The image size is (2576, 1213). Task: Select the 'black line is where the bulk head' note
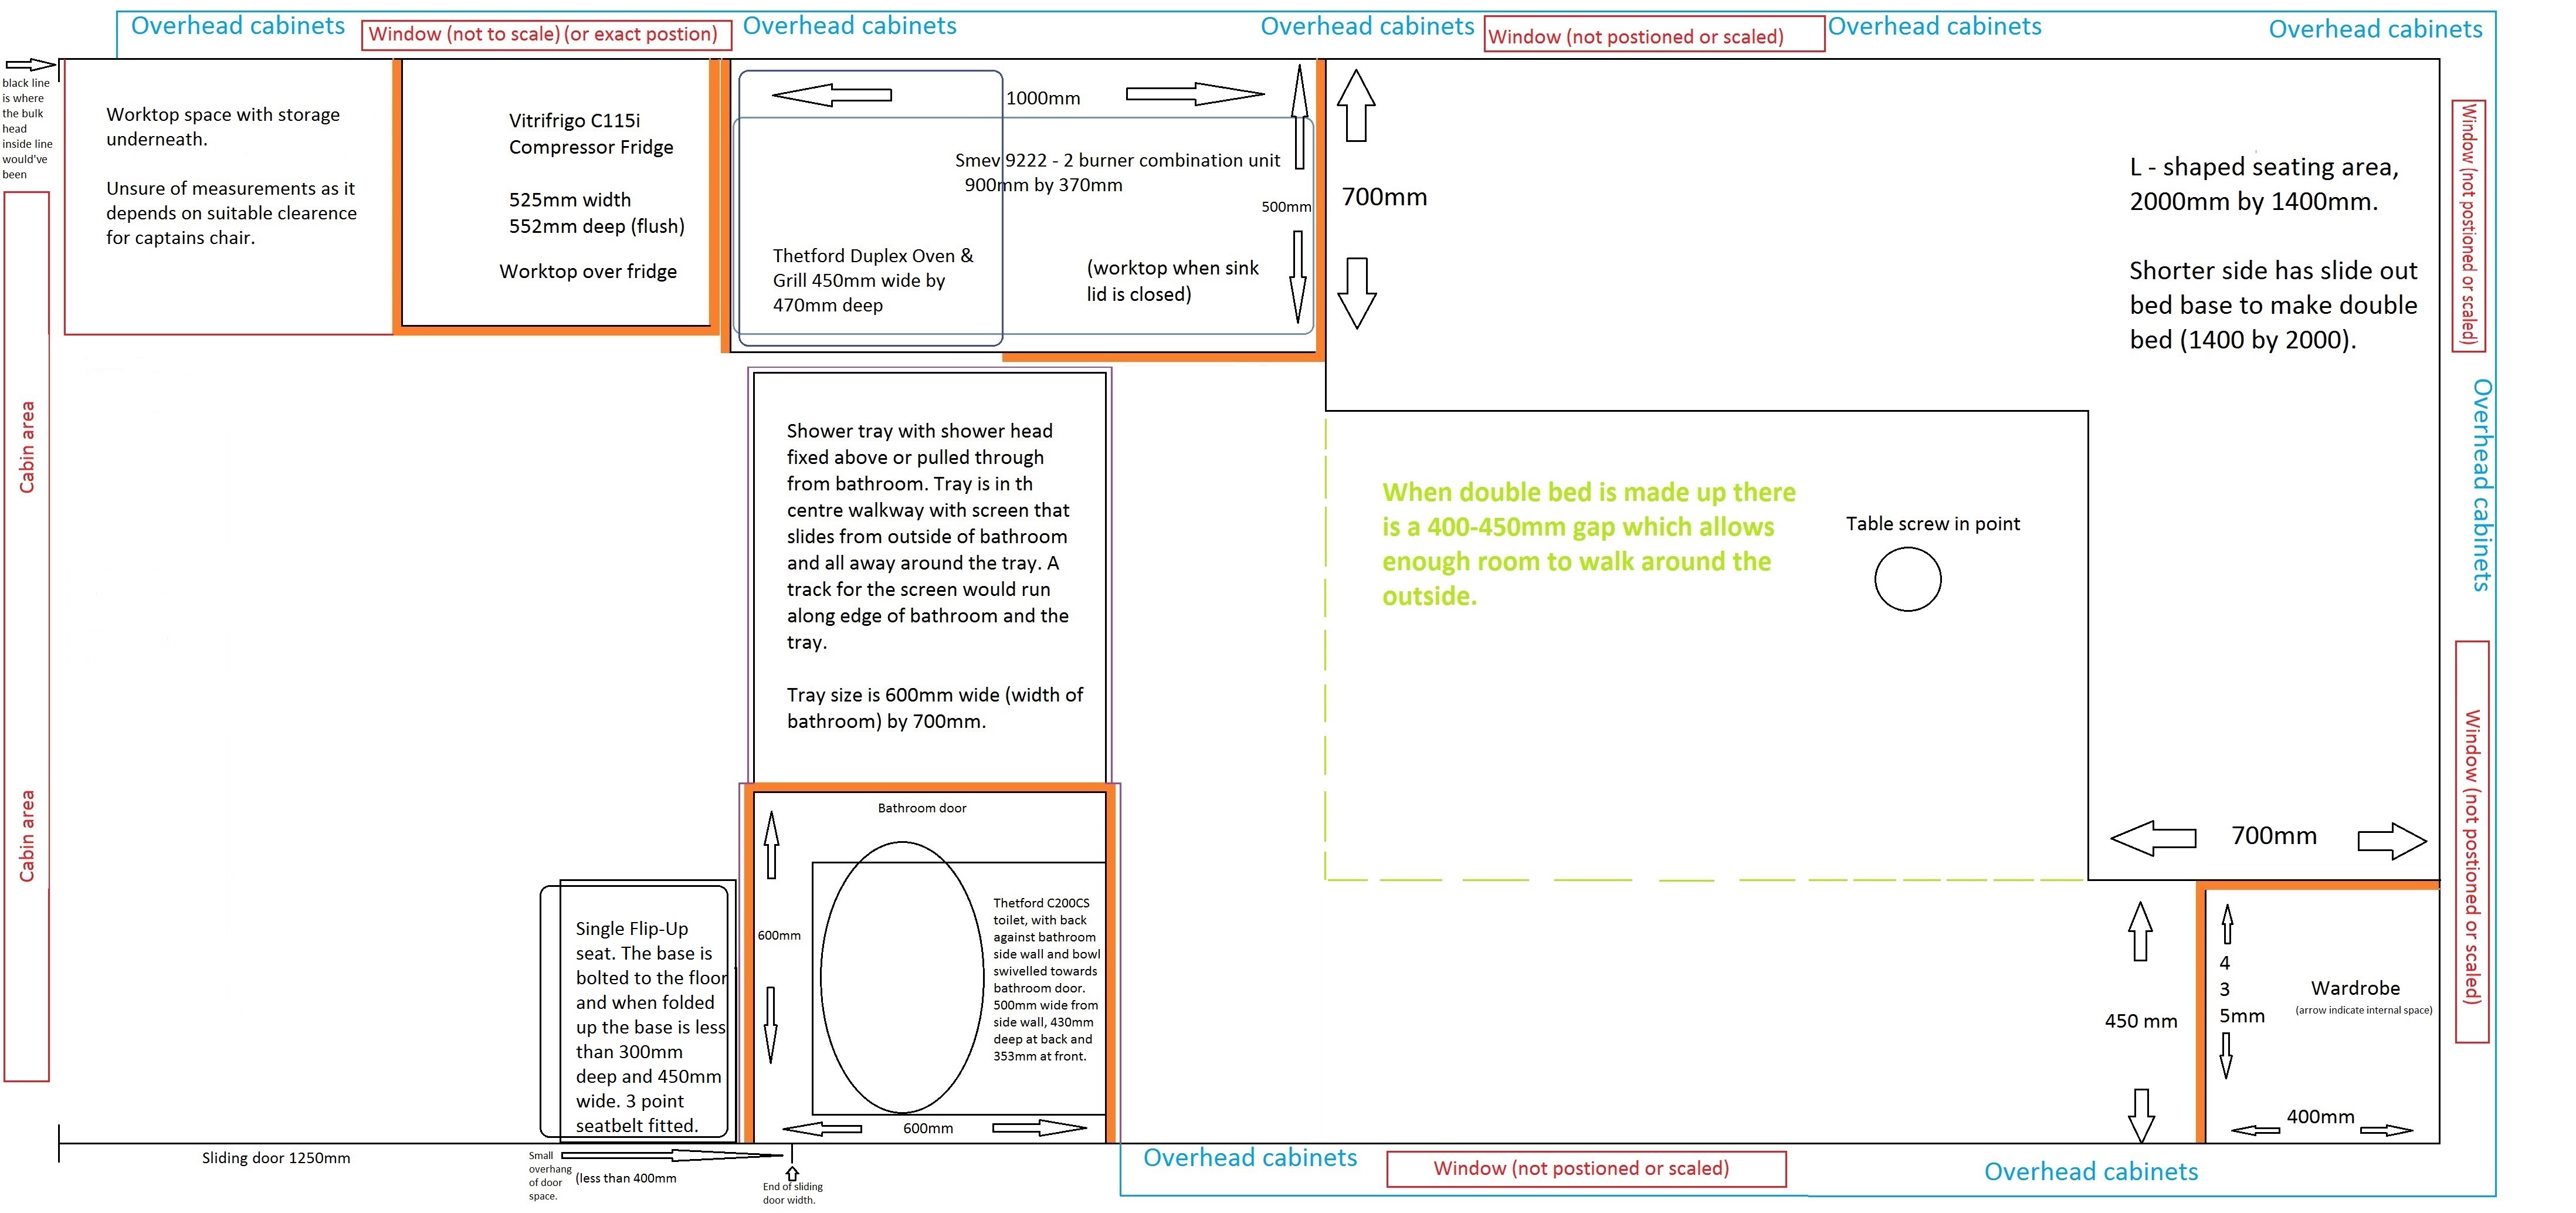27,128
